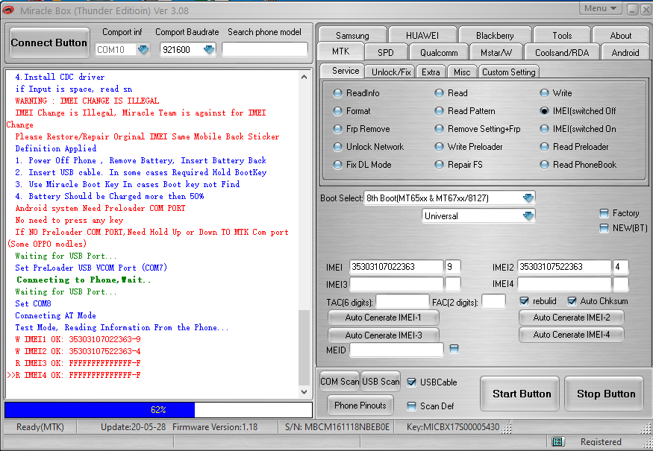Viewport: 653px width, 451px height.
Task: Enable the NEW(BT) checkbox
Action: tap(604, 228)
